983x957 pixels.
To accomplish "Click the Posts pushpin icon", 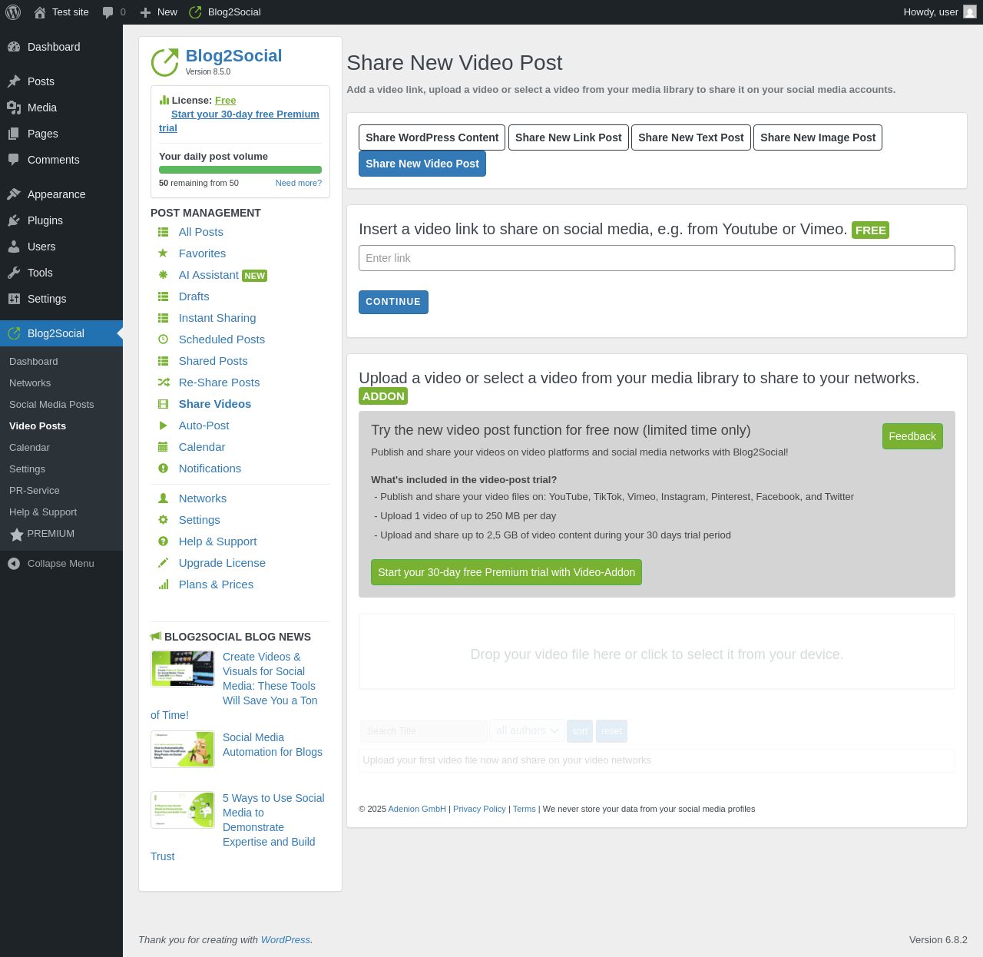I will point(14,81).
